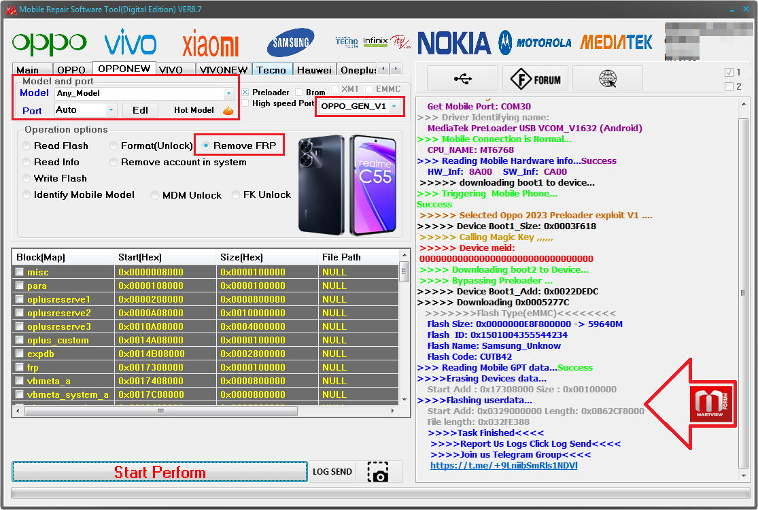This screenshot has width=758, height=510.
Task: Click the Nokia brand logo
Action: pyautogui.click(x=454, y=43)
